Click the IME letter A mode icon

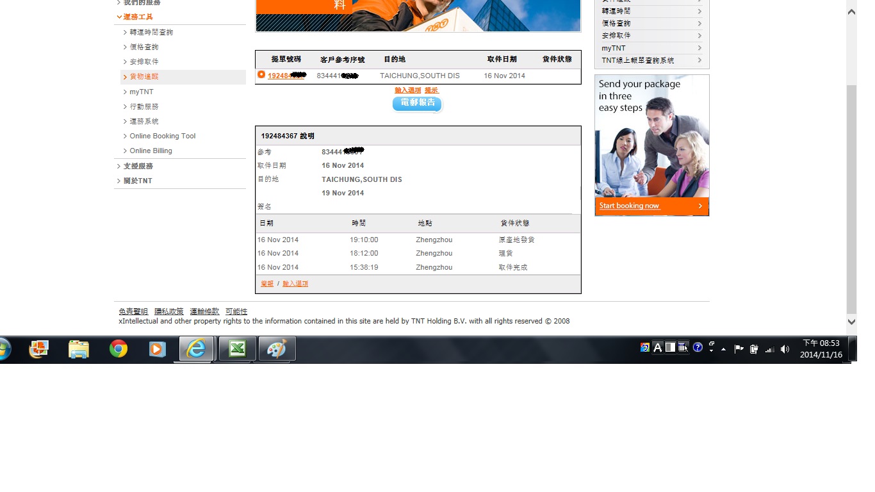point(657,347)
